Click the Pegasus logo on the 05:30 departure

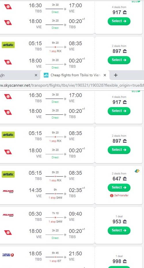8,215
